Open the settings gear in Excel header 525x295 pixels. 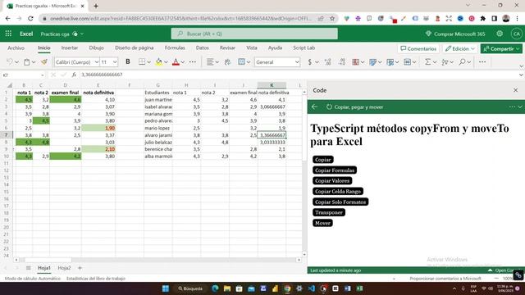pyautogui.click(x=500, y=34)
